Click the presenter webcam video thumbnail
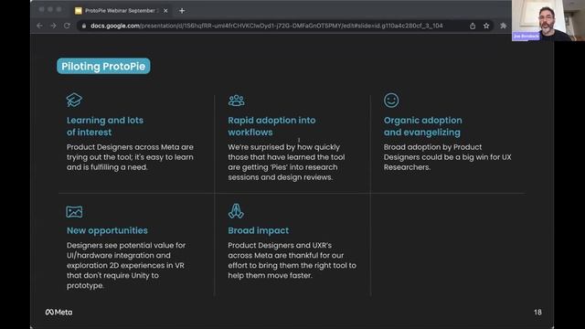Screen dimensions: 585x329 pos(548,20)
